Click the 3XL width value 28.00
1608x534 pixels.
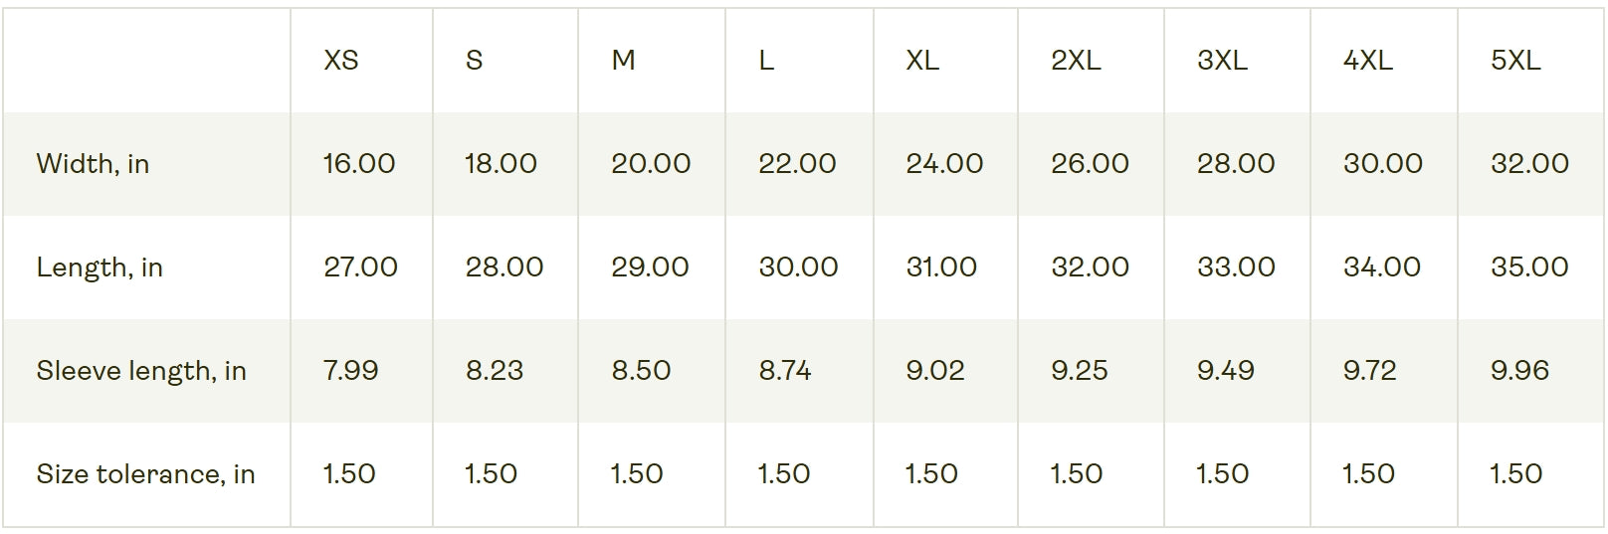(1236, 164)
